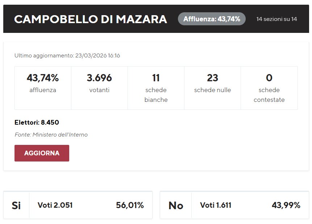
Task: Click the 'affluenza' caption under 43,74%
Action: 43,90
